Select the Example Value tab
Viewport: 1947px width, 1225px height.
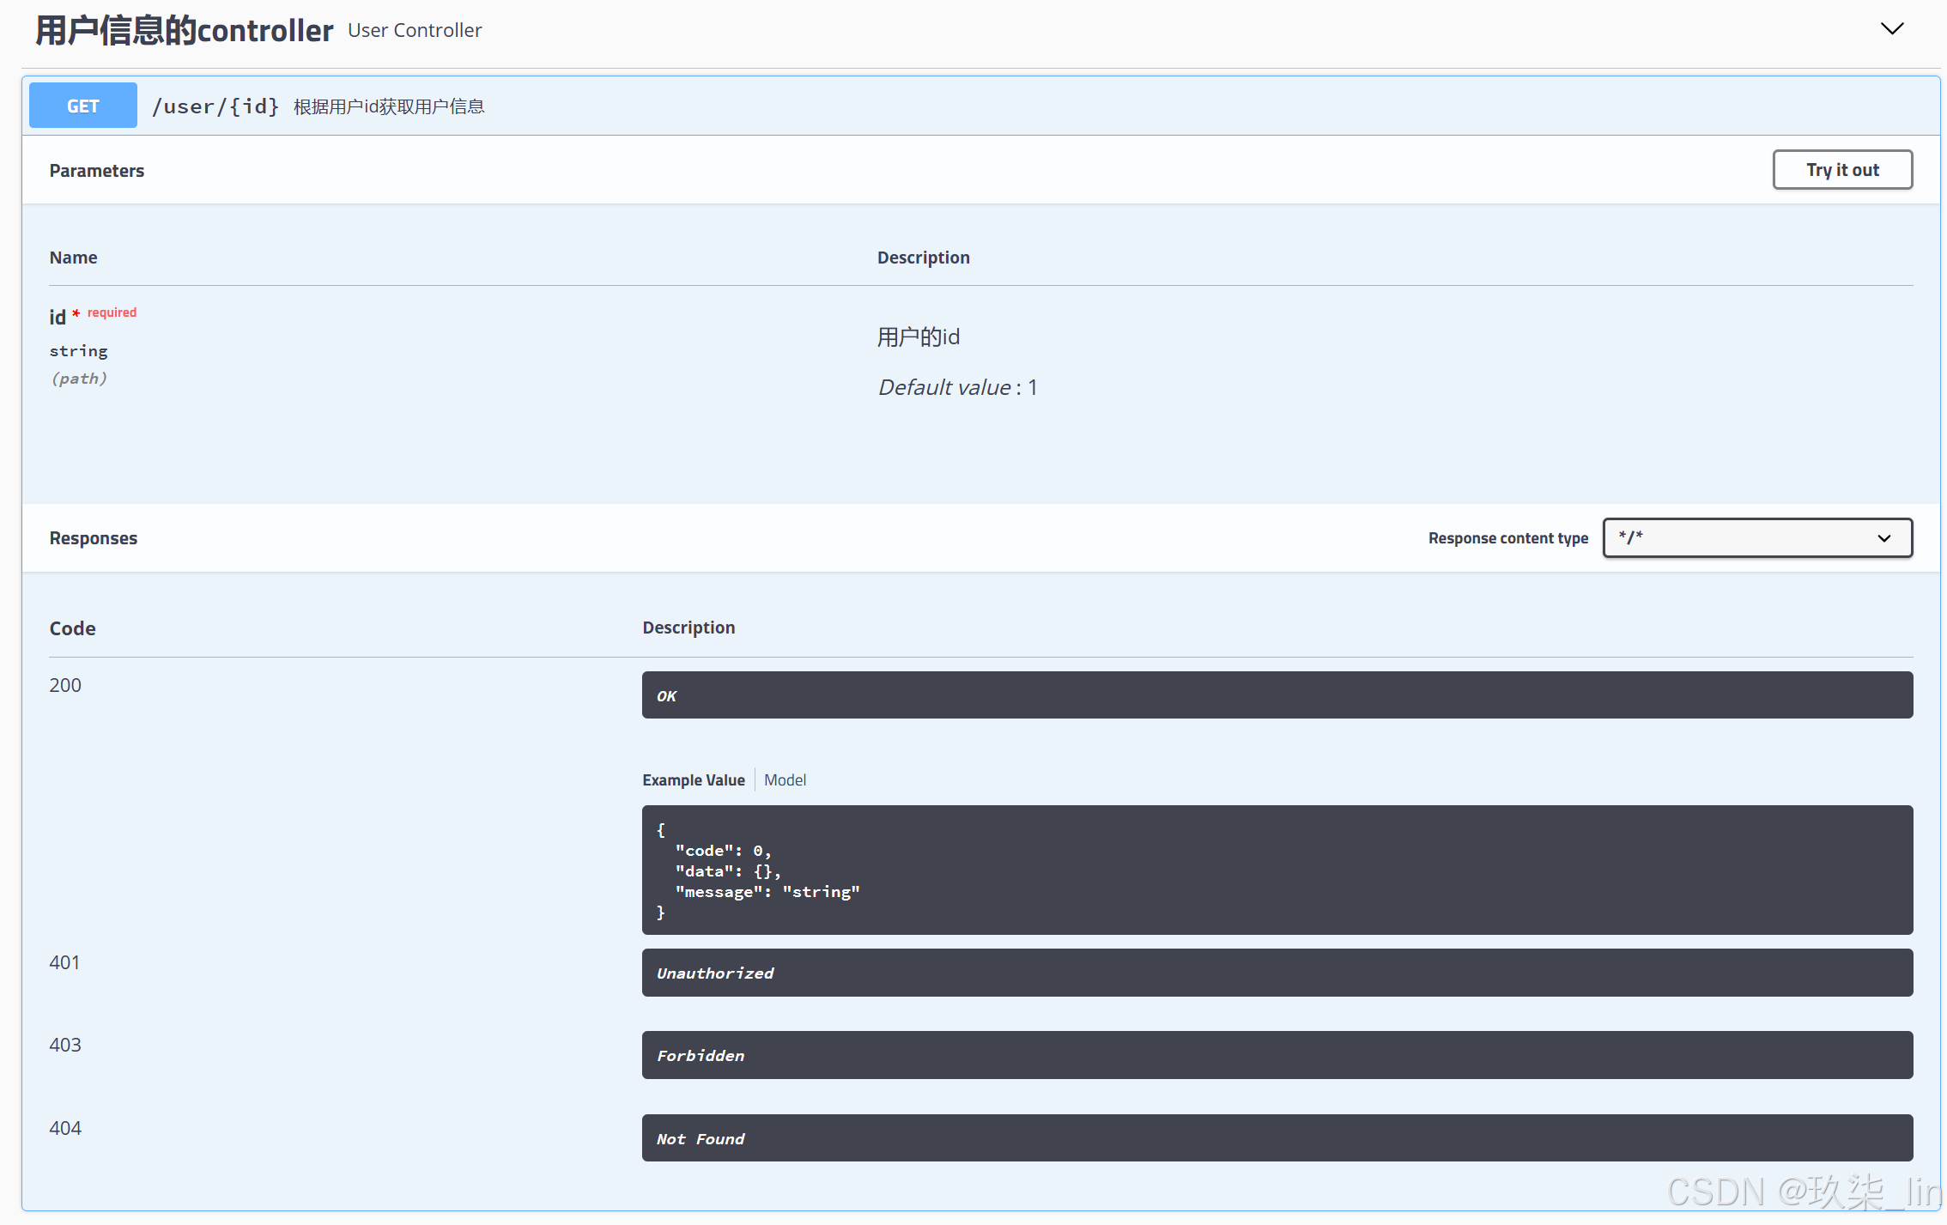pyautogui.click(x=693, y=779)
